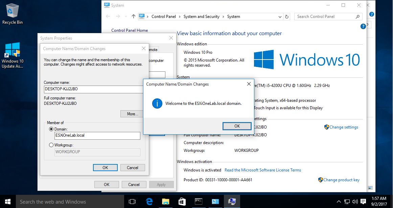Select the Workgroup radio button
Image resolution: width=393 pixels, height=208 pixels.
[51, 145]
